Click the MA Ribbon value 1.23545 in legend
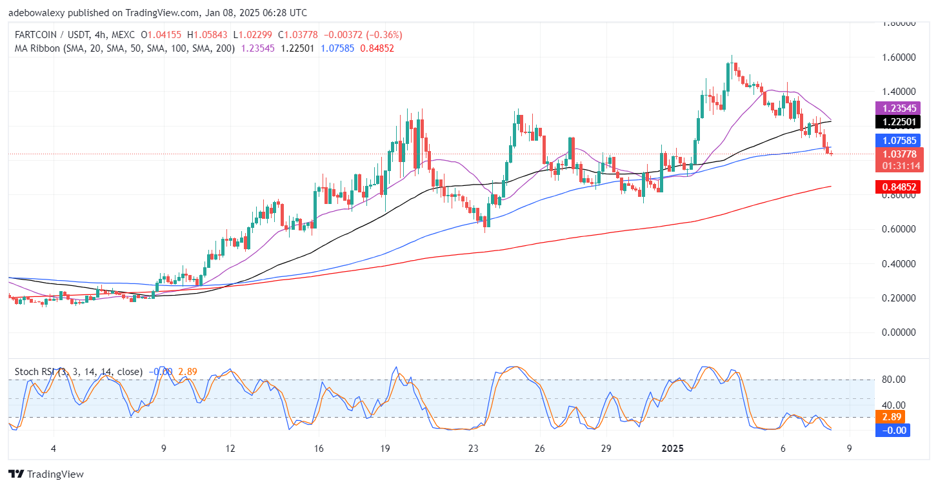 [x=257, y=48]
